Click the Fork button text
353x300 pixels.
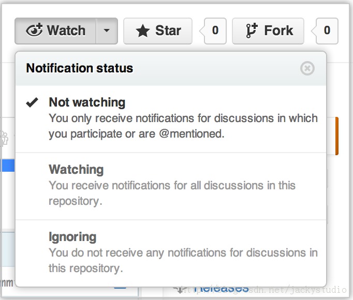click(278, 31)
